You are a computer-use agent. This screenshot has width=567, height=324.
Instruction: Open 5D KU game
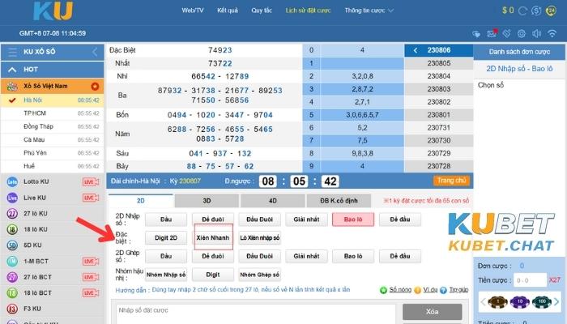[32, 245]
